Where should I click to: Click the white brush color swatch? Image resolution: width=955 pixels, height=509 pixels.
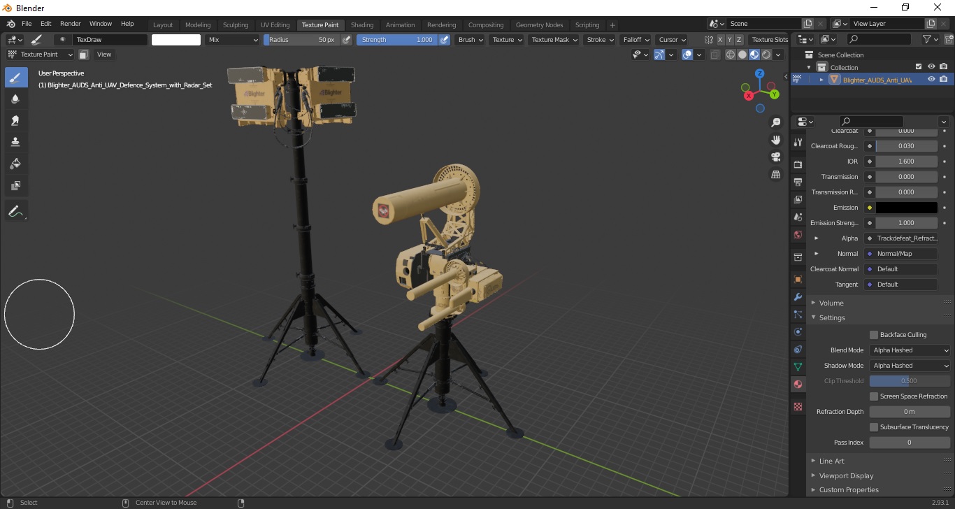click(x=176, y=40)
